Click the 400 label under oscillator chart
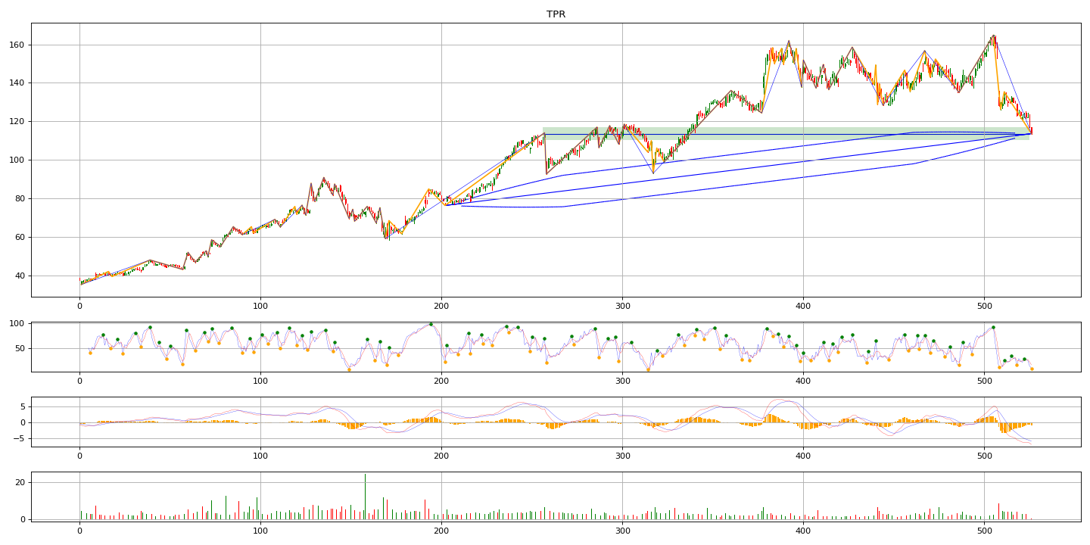Image resolution: width=1090 pixels, height=545 pixels. coord(803,381)
